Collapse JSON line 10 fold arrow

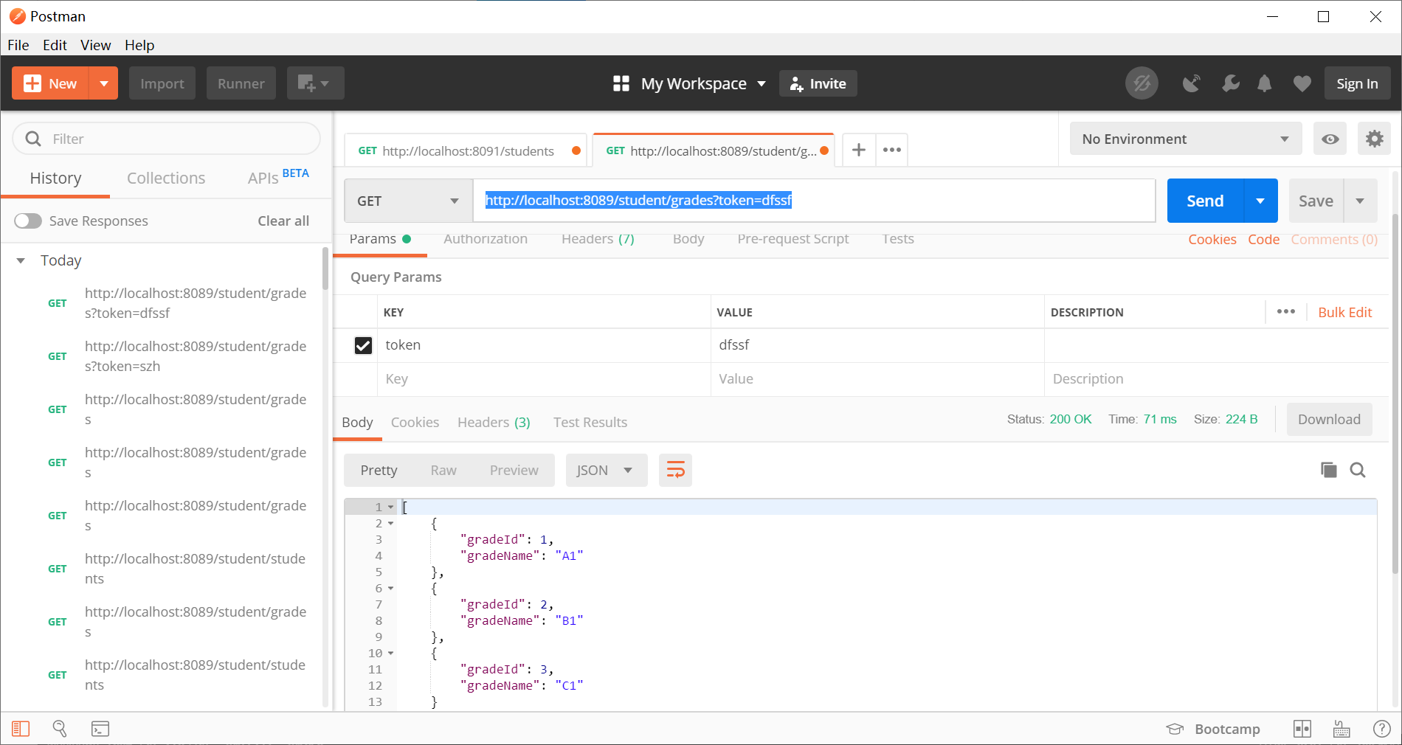click(x=391, y=653)
